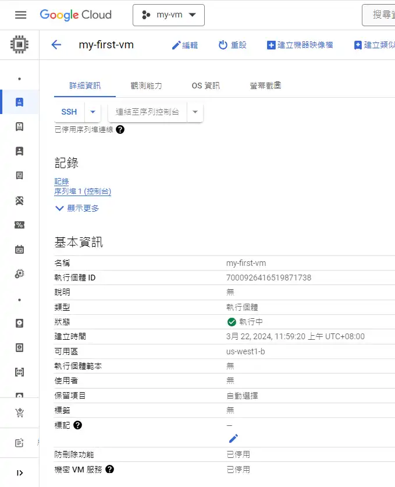Open the dropdown arrow beside 連結至序列控制台
Viewport: 395px width, 487px height.
coord(195,112)
